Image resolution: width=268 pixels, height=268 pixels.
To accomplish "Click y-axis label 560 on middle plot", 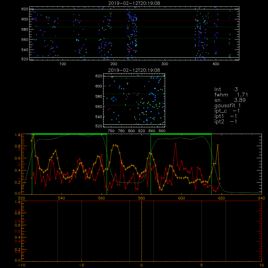I will click(x=99, y=106).
